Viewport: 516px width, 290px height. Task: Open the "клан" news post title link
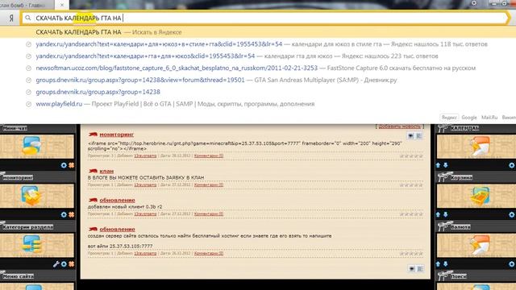tap(106, 171)
